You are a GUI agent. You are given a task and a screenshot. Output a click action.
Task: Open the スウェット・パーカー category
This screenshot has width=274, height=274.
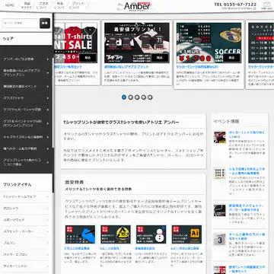click(x=26, y=231)
